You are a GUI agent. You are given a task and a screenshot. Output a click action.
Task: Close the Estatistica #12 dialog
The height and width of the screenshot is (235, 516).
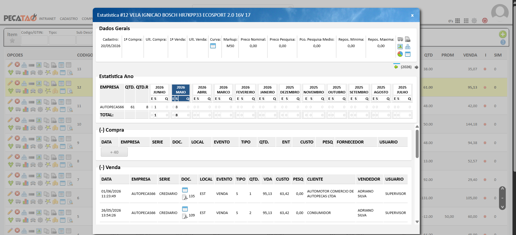412,15
